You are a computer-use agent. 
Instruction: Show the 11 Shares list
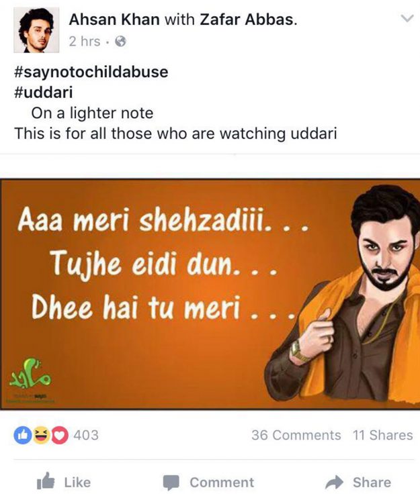coord(383,435)
